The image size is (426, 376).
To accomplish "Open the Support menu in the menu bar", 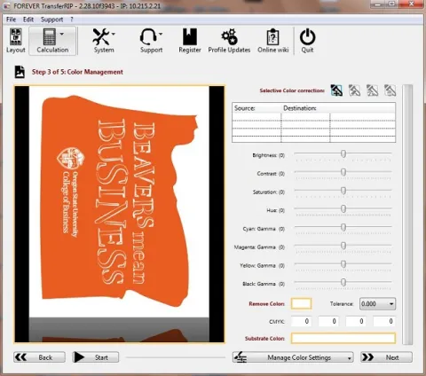I will tap(51, 20).
